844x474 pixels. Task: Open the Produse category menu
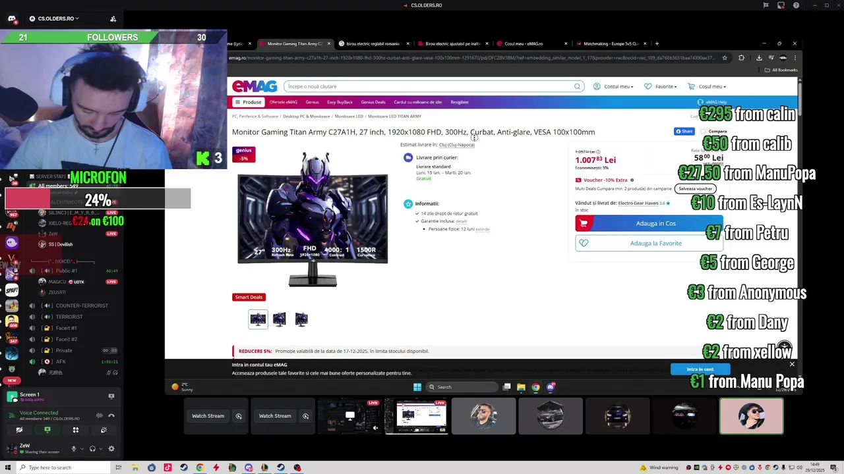pos(248,102)
